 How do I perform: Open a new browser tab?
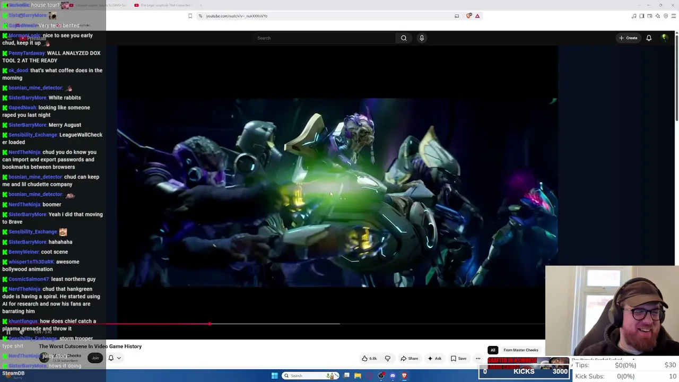pyautogui.click(x=201, y=5)
